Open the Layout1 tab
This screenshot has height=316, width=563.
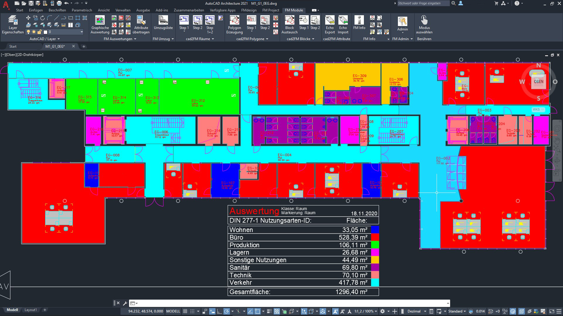click(x=30, y=310)
